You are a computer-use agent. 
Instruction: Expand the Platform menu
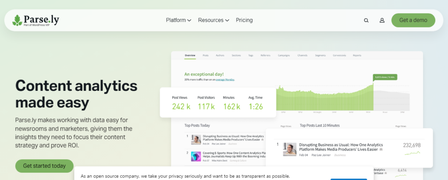coord(178,20)
